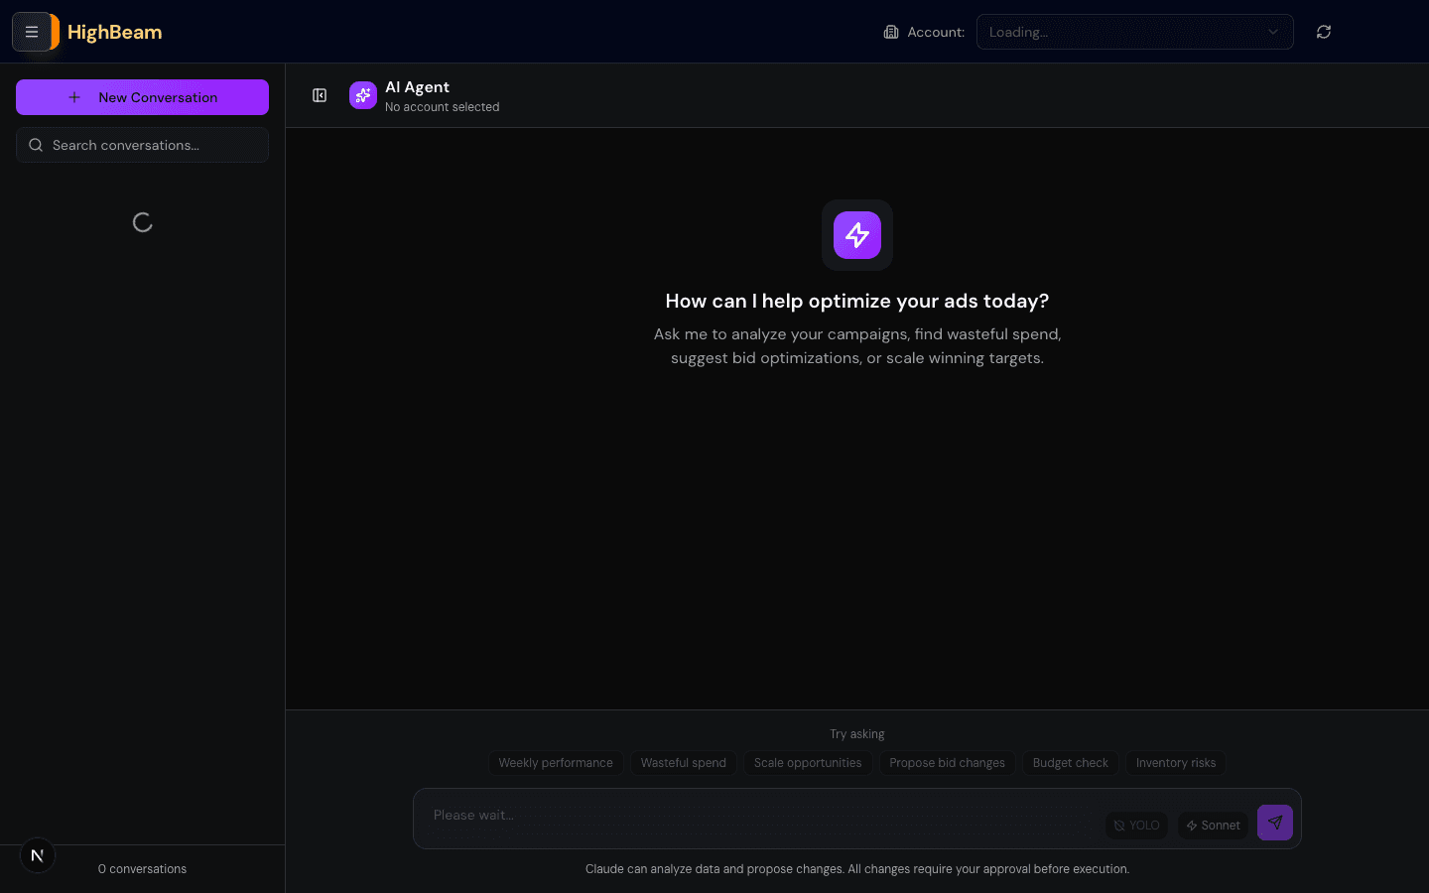Viewport: 1429px width, 893px height.
Task: Ask about Weekly performance
Action: coord(556,763)
